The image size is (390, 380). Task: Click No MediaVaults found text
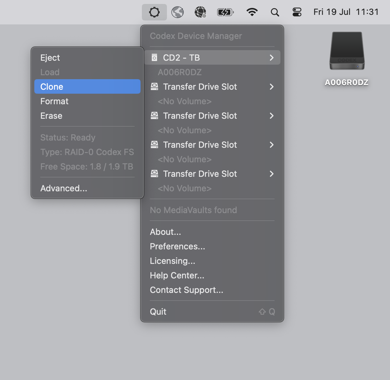tap(193, 210)
